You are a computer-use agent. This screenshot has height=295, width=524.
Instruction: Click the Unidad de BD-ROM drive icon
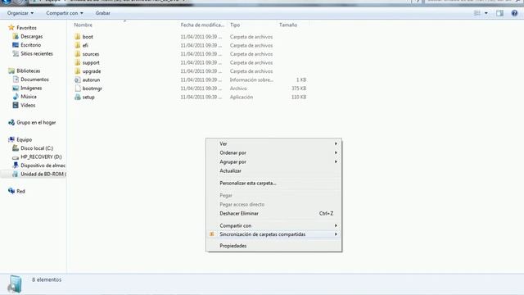click(16, 174)
